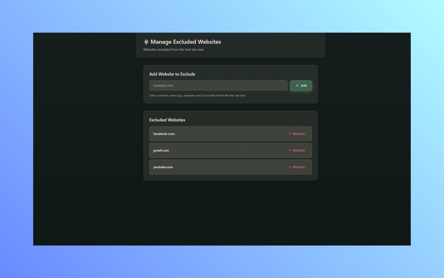The width and height of the screenshot is (444, 278).
Task: Click the example.com domain input field
Action: (x=218, y=85)
